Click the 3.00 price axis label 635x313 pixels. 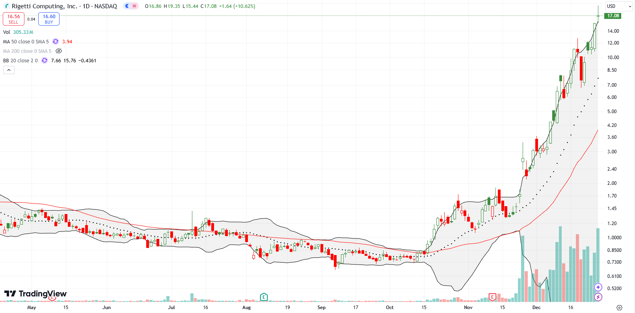click(x=612, y=152)
